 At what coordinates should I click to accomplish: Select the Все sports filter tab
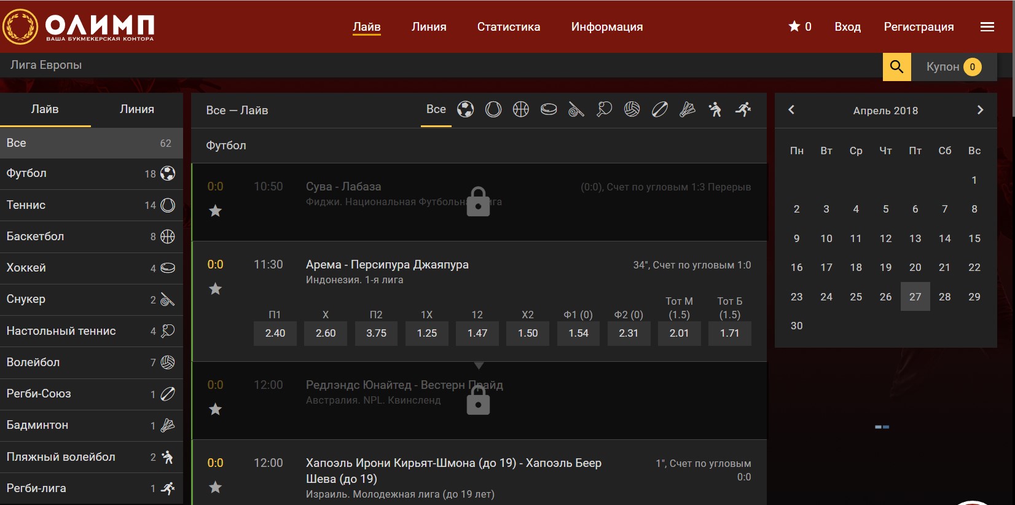[436, 110]
